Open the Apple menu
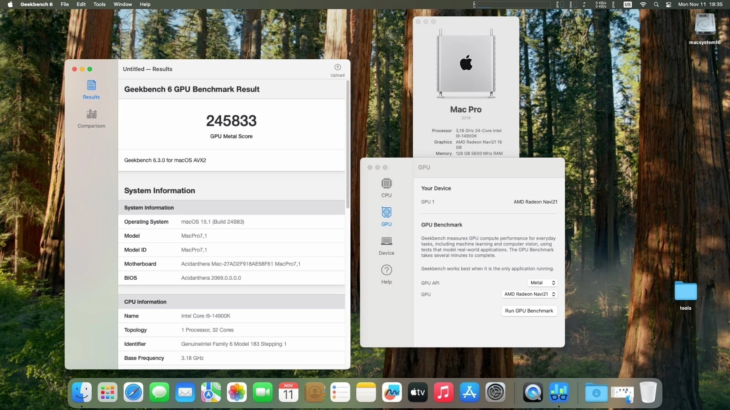The image size is (730, 410). click(10, 4)
